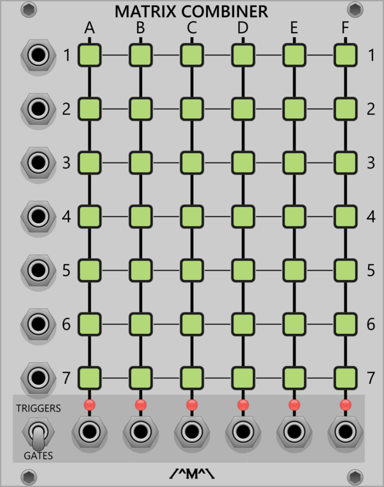Toggle matrix button E6
Viewport: 384px width, 487px height.
[294, 324]
